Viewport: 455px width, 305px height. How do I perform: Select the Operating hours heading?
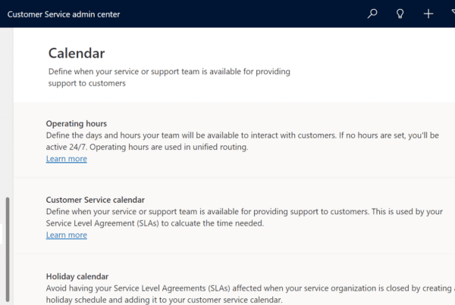coord(76,123)
